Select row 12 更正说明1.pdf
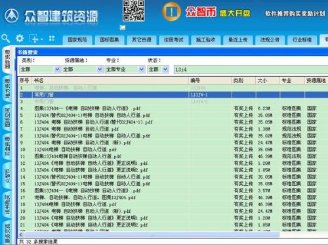This screenshot has height=245, width=328. (x=173, y=164)
